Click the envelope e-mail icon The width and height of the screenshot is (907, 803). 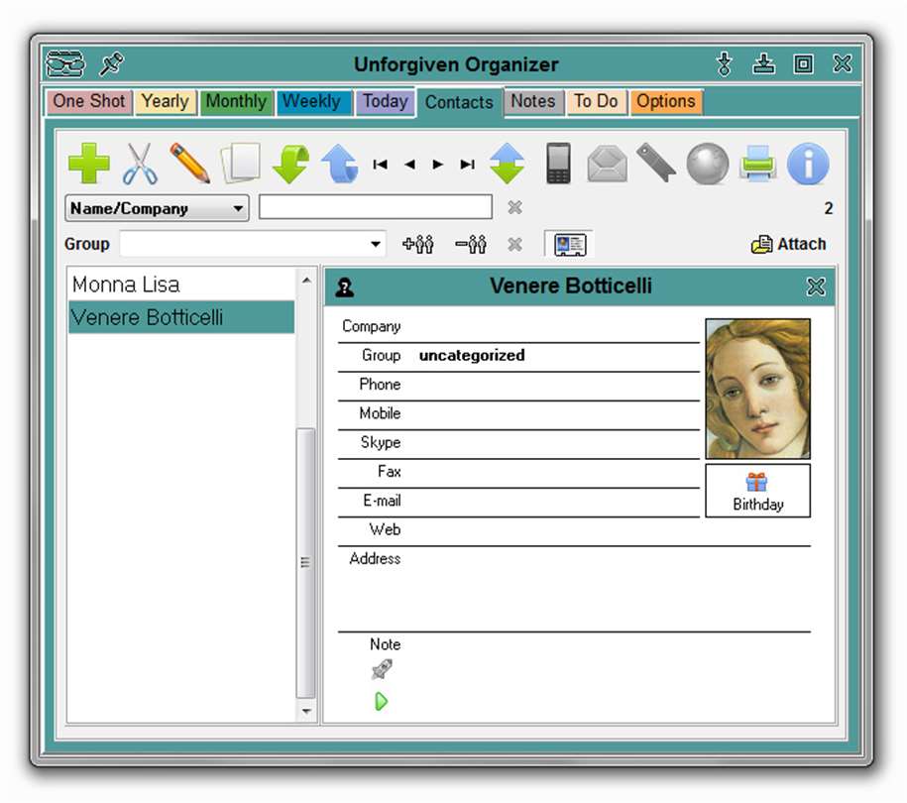coord(607,165)
